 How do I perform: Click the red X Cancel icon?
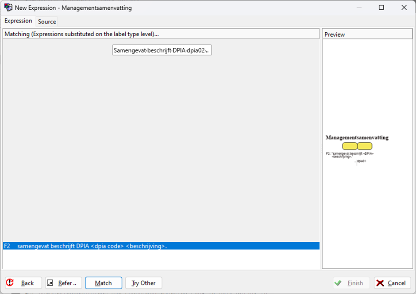[380, 283]
